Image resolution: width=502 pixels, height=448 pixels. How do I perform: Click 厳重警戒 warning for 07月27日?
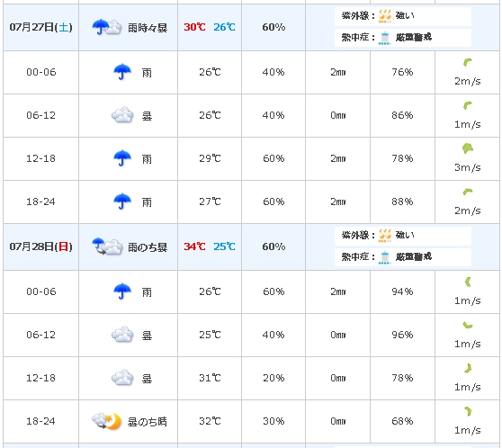point(414,38)
